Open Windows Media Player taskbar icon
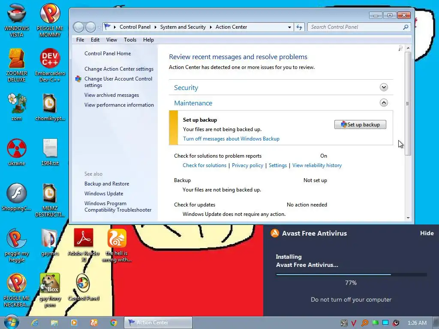Screen dimensions: 439x329 click(74, 323)
